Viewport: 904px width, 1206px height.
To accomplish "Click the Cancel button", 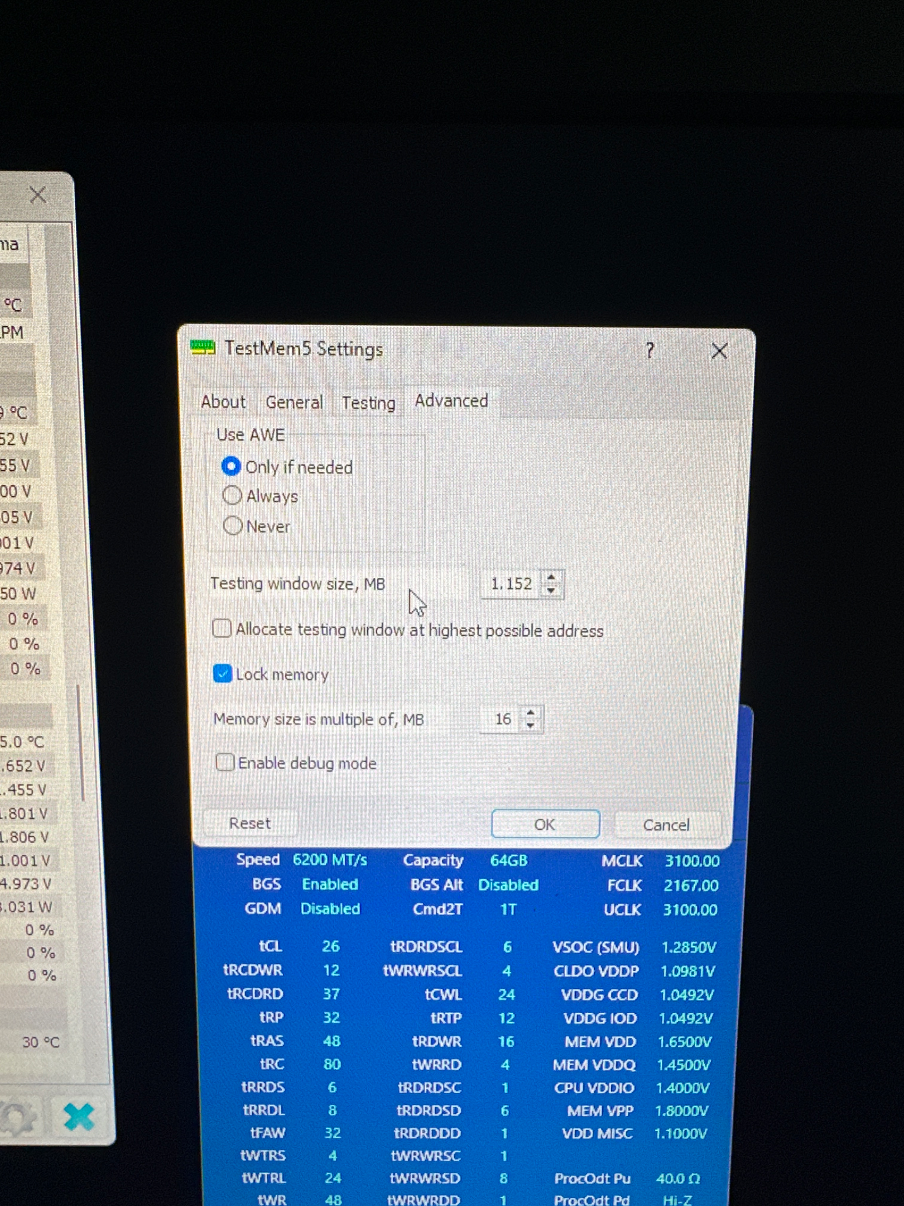I will tap(666, 825).
